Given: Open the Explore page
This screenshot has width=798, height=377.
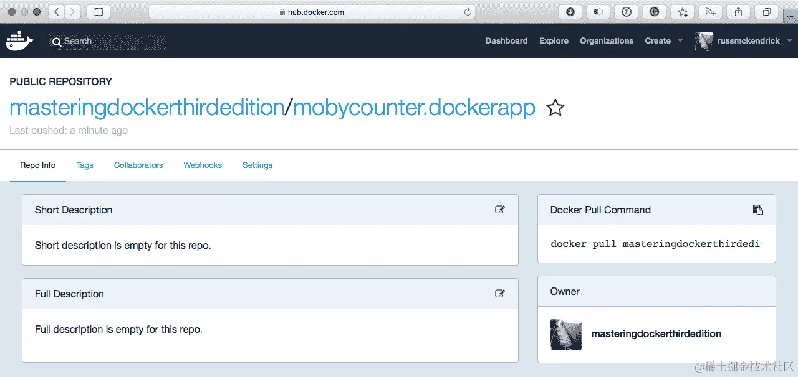Looking at the screenshot, I should 554,40.
